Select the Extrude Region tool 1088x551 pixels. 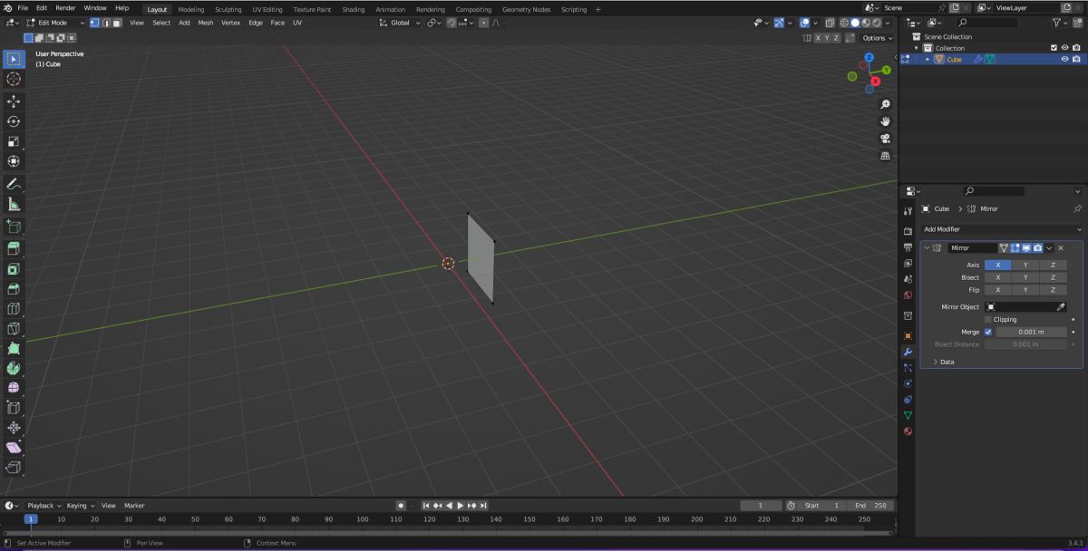pyautogui.click(x=14, y=249)
